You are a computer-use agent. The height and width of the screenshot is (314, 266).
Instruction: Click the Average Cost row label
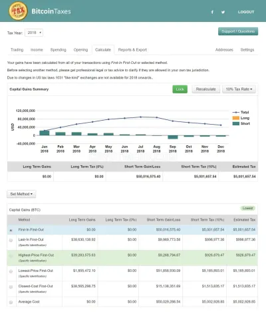tap(29, 302)
